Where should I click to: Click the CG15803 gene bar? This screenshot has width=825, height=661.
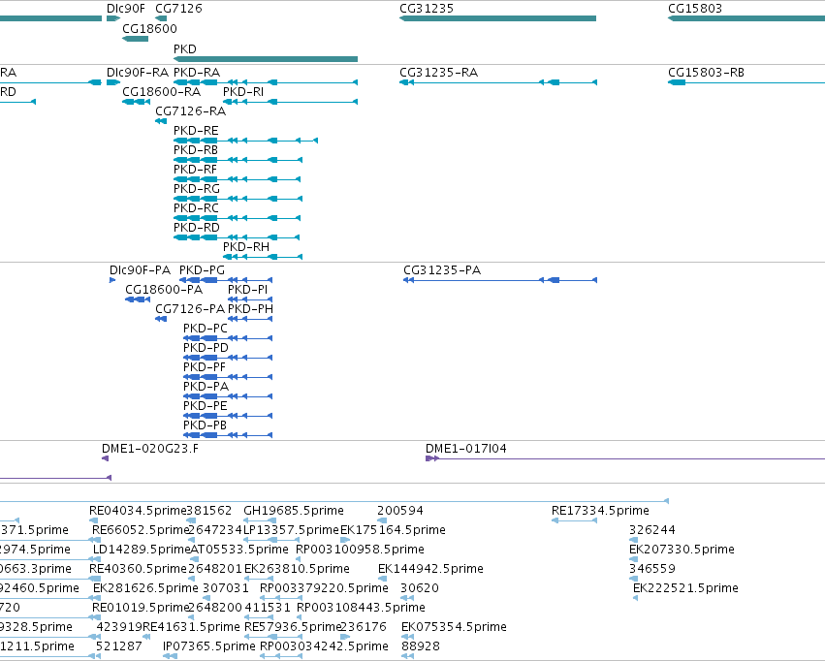pyautogui.click(x=746, y=18)
